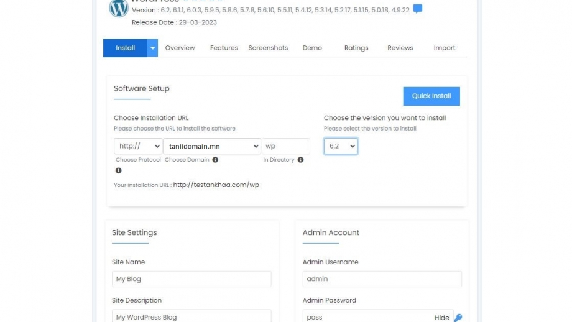Screen dimensions: 572x322
Task: Open the Demo tab
Action: [312, 48]
